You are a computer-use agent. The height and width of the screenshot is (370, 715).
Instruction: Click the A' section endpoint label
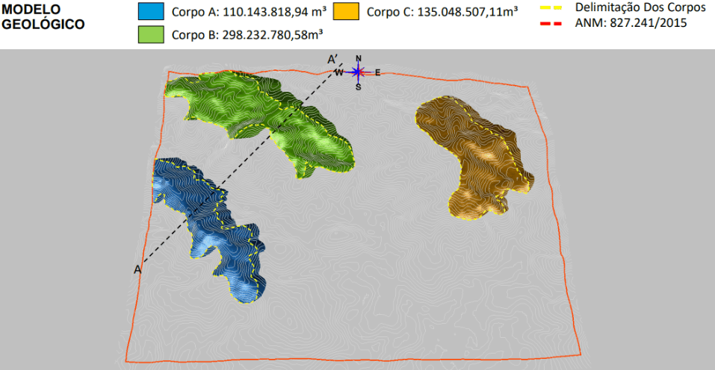click(332, 60)
